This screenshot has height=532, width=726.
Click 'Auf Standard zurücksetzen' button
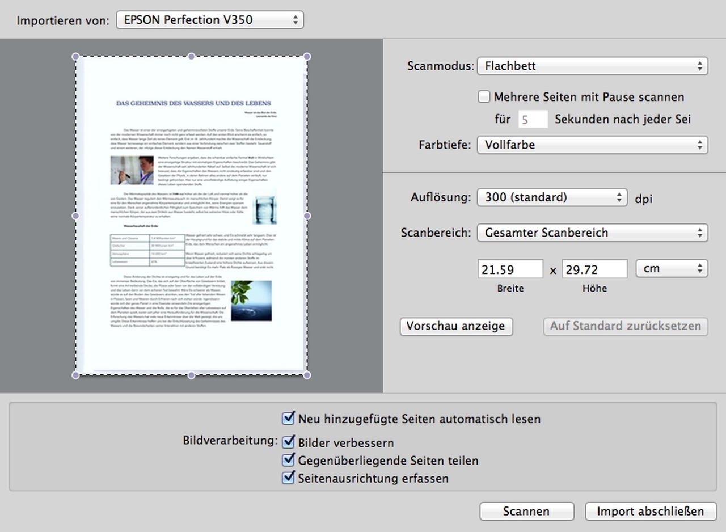626,326
